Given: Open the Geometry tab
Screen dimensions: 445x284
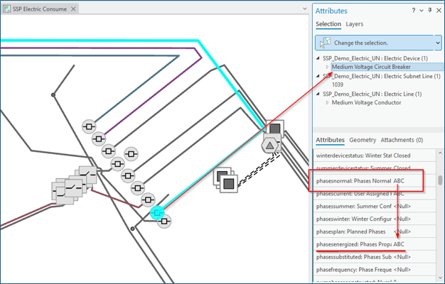Looking at the screenshot, I should [363, 140].
